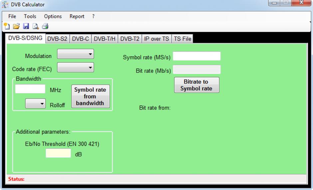Switch to the IP over TS tab
The image size is (313, 190).
click(157, 39)
